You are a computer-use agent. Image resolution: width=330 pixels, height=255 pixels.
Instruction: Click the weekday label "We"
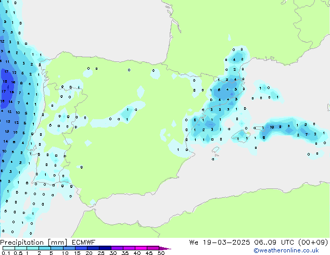pyautogui.click(x=194, y=243)
